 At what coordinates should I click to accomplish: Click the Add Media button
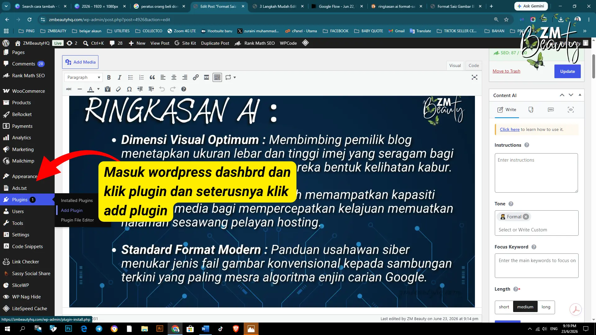(x=80, y=62)
